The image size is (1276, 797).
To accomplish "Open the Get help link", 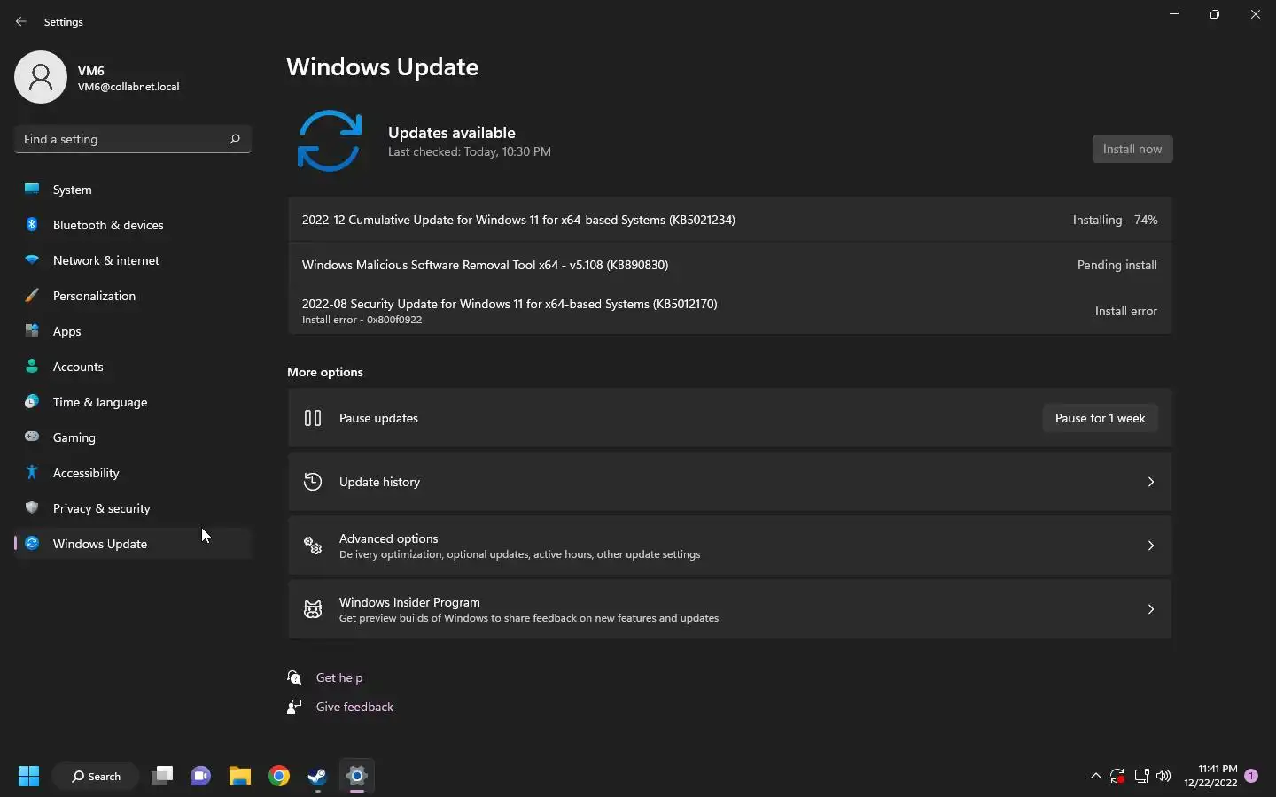I will point(339,677).
